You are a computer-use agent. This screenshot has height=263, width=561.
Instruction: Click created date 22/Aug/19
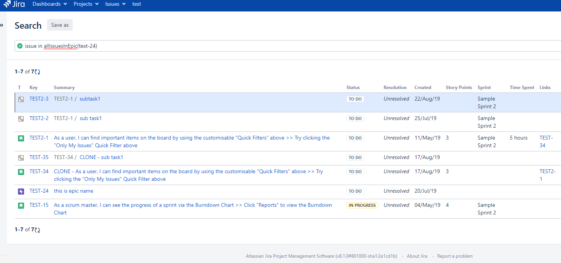[427, 99]
